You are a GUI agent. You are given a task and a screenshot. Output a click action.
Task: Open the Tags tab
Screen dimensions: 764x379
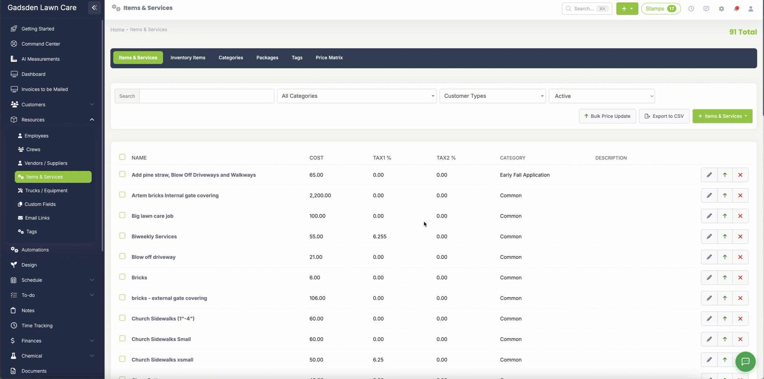point(297,58)
